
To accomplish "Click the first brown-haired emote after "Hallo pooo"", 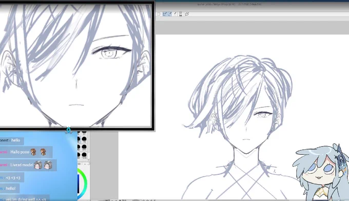I will point(33,152).
